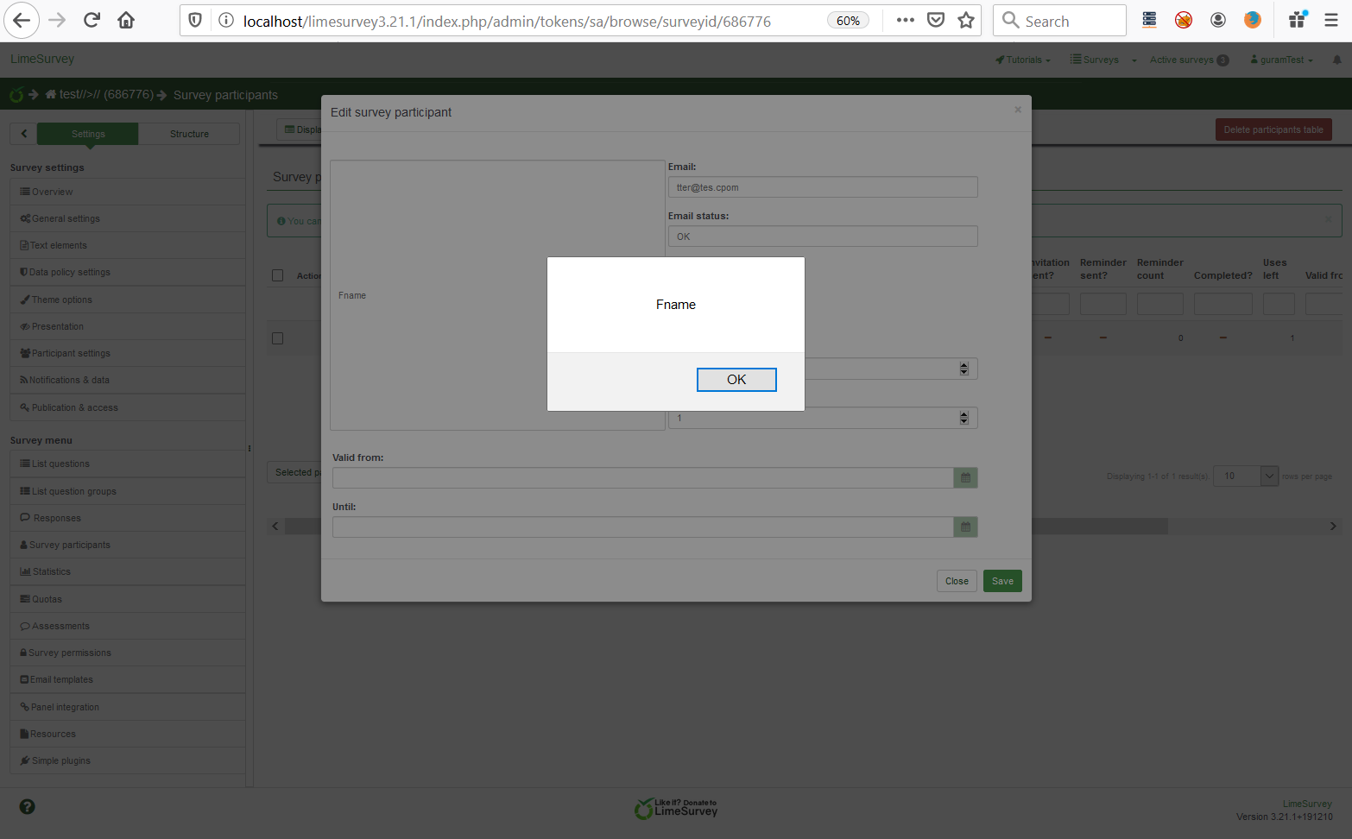Open the help question mark icon
Image resolution: width=1352 pixels, height=839 pixels.
(28, 807)
